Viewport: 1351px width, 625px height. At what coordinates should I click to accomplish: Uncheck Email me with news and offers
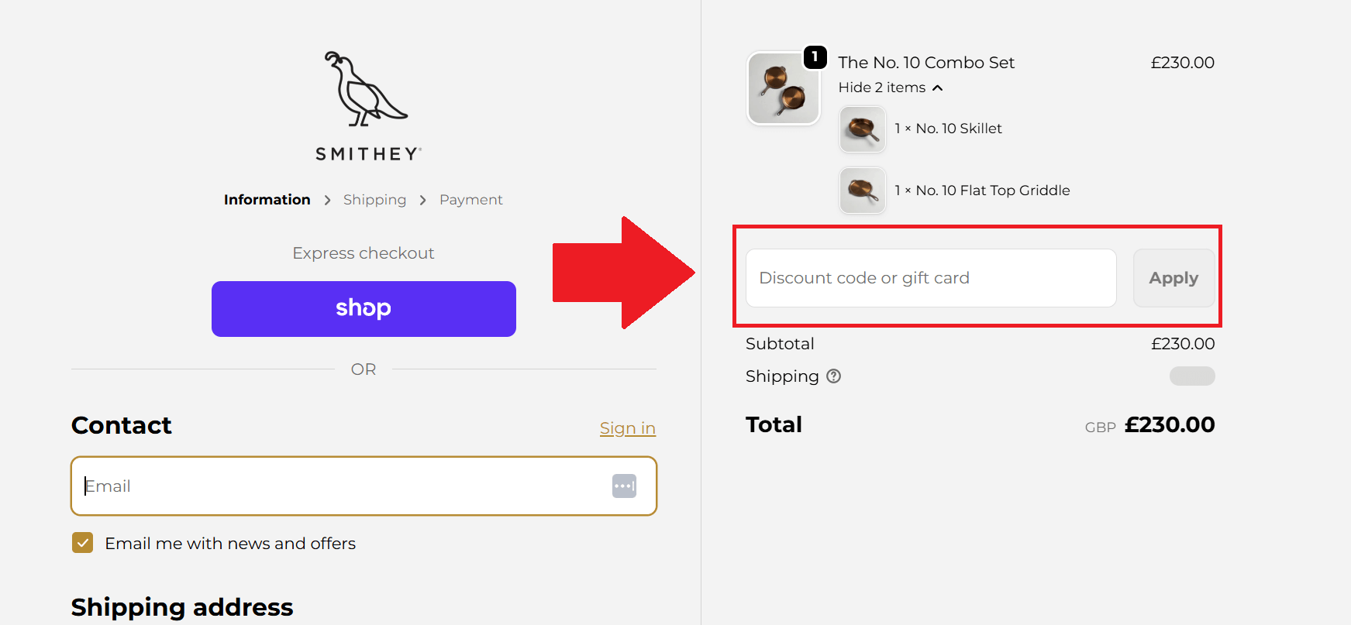[x=83, y=543]
